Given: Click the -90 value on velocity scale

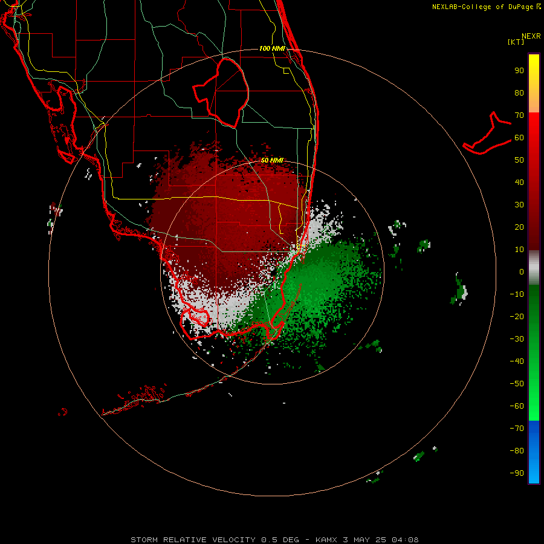Looking at the screenshot, I should point(517,473).
